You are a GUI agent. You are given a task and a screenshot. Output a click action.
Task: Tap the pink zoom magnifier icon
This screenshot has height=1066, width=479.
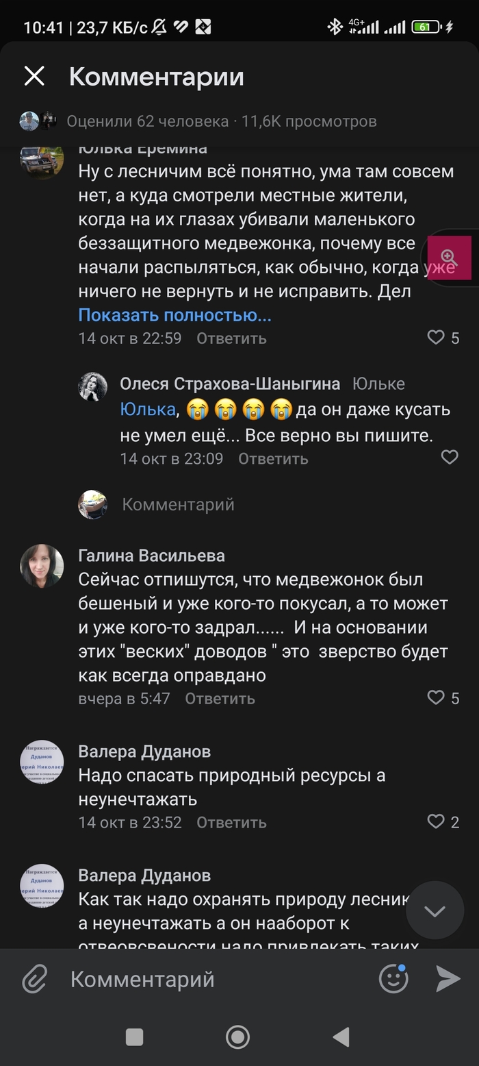[x=450, y=258]
